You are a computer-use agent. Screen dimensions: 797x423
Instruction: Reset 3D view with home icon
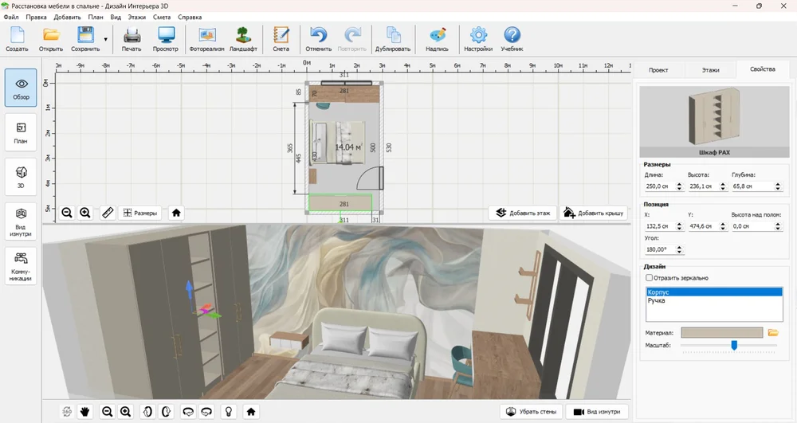[x=250, y=411]
